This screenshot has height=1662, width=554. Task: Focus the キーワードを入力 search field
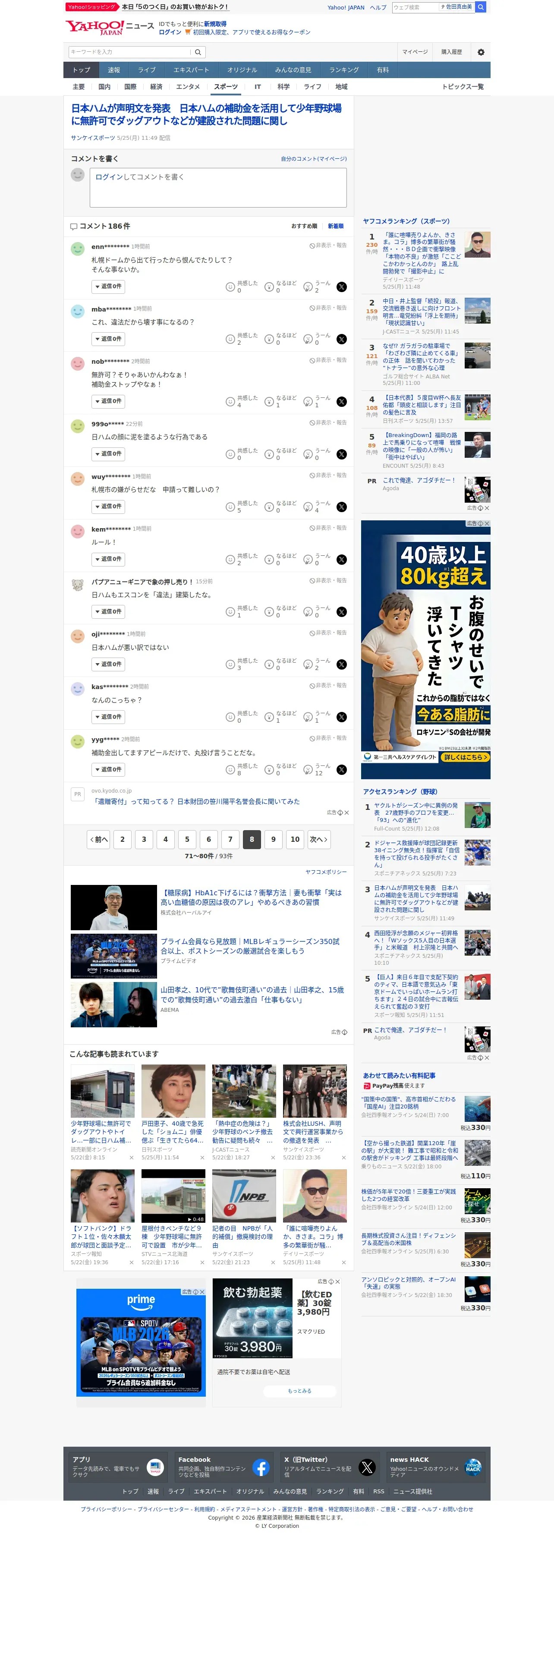point(129,52)
